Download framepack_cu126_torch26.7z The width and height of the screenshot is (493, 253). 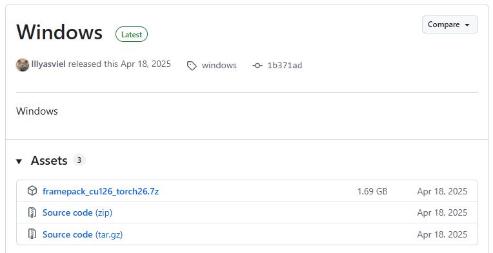click(101, 191)
